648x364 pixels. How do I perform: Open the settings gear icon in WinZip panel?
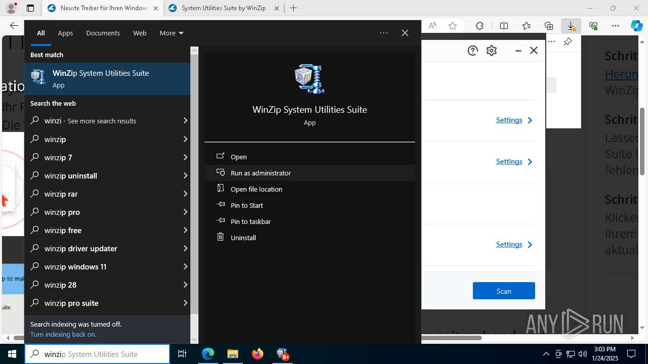[492, 51]
